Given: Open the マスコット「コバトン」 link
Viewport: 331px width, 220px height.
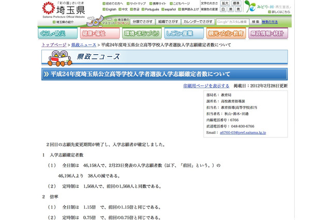Looking at the screenshot, I should point(115,23).
